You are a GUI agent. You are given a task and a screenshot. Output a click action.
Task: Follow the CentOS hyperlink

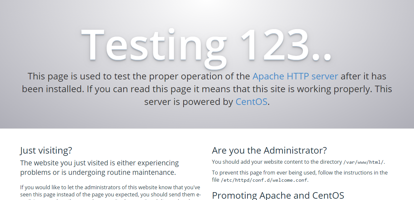[x=251, y=102]
